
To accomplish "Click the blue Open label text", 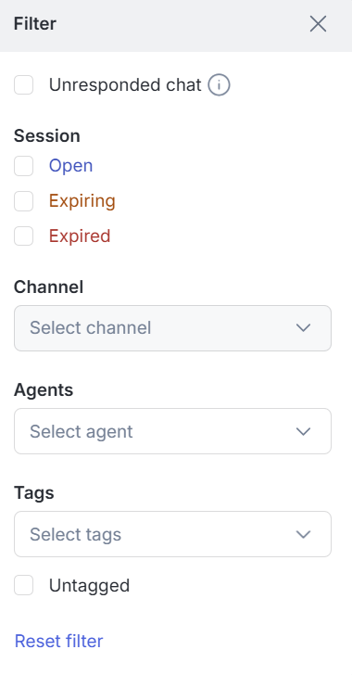I will point(70,166).
